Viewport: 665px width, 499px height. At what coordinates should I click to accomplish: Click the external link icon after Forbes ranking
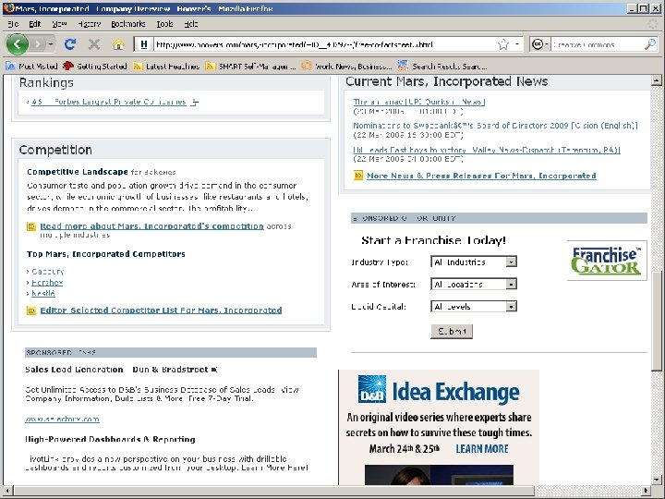pos(194,102)
